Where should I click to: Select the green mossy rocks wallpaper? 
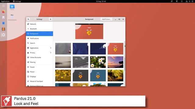click(115, 75)
